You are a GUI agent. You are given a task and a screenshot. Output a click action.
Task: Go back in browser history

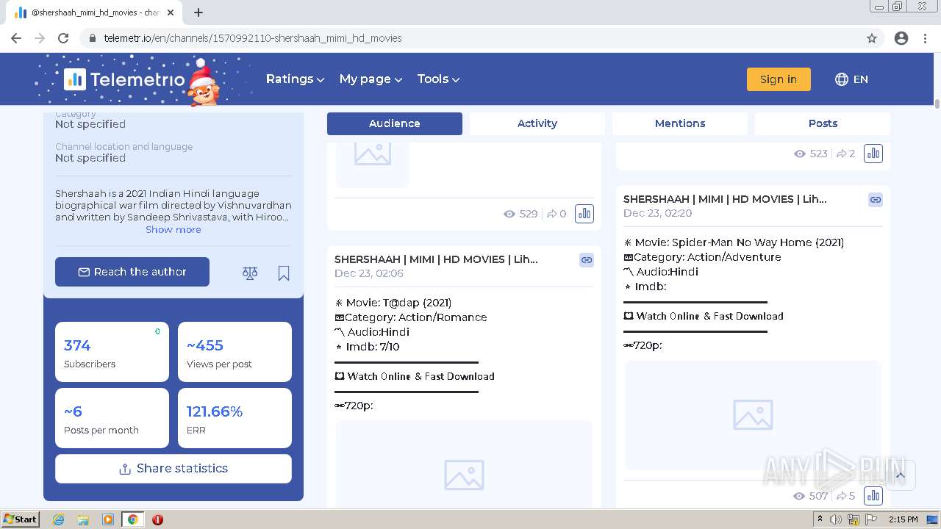[16, 38]
